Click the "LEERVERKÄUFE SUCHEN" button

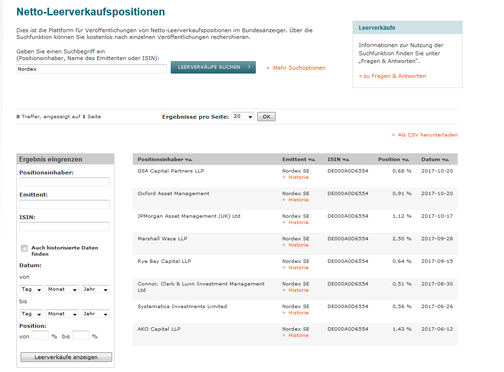tap(213, 67)
